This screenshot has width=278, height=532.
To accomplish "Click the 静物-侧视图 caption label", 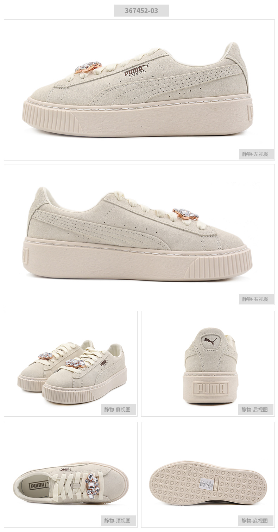I will (119, 410).
